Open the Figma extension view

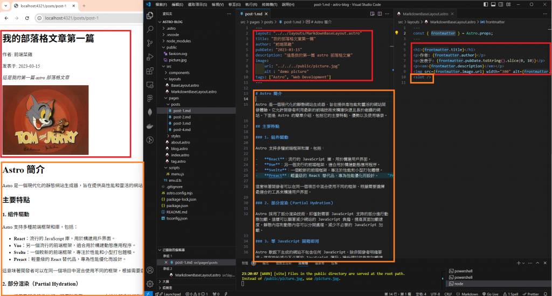150,99
